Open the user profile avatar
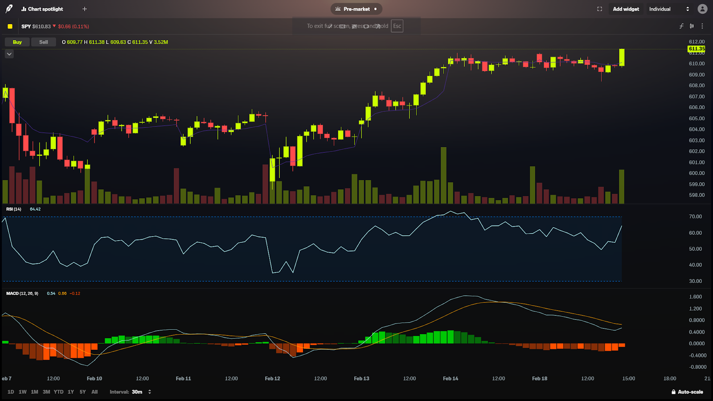Image resolution: width=713 pixels, height=401 pixels. tap(703, 9)
